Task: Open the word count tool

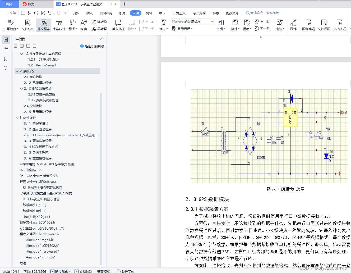Action: [x=59, y=25]
